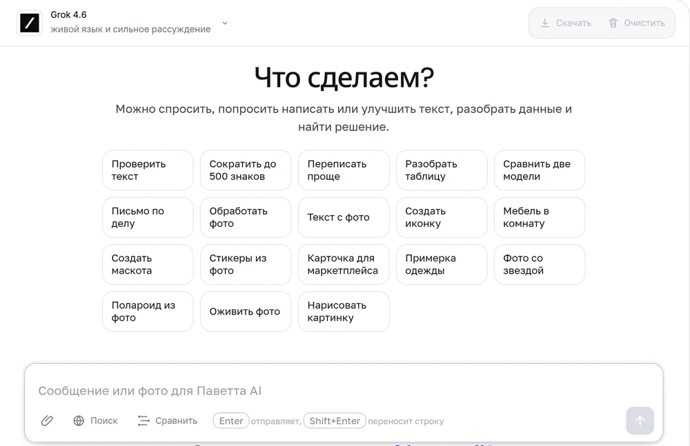
Task: Click the Enter key hint badge
Action: (x=231, y=421)
